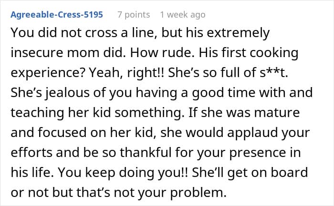Click the line starting "You did not cross"
Screen dimensions: 334x206
(x=138, y=33)
